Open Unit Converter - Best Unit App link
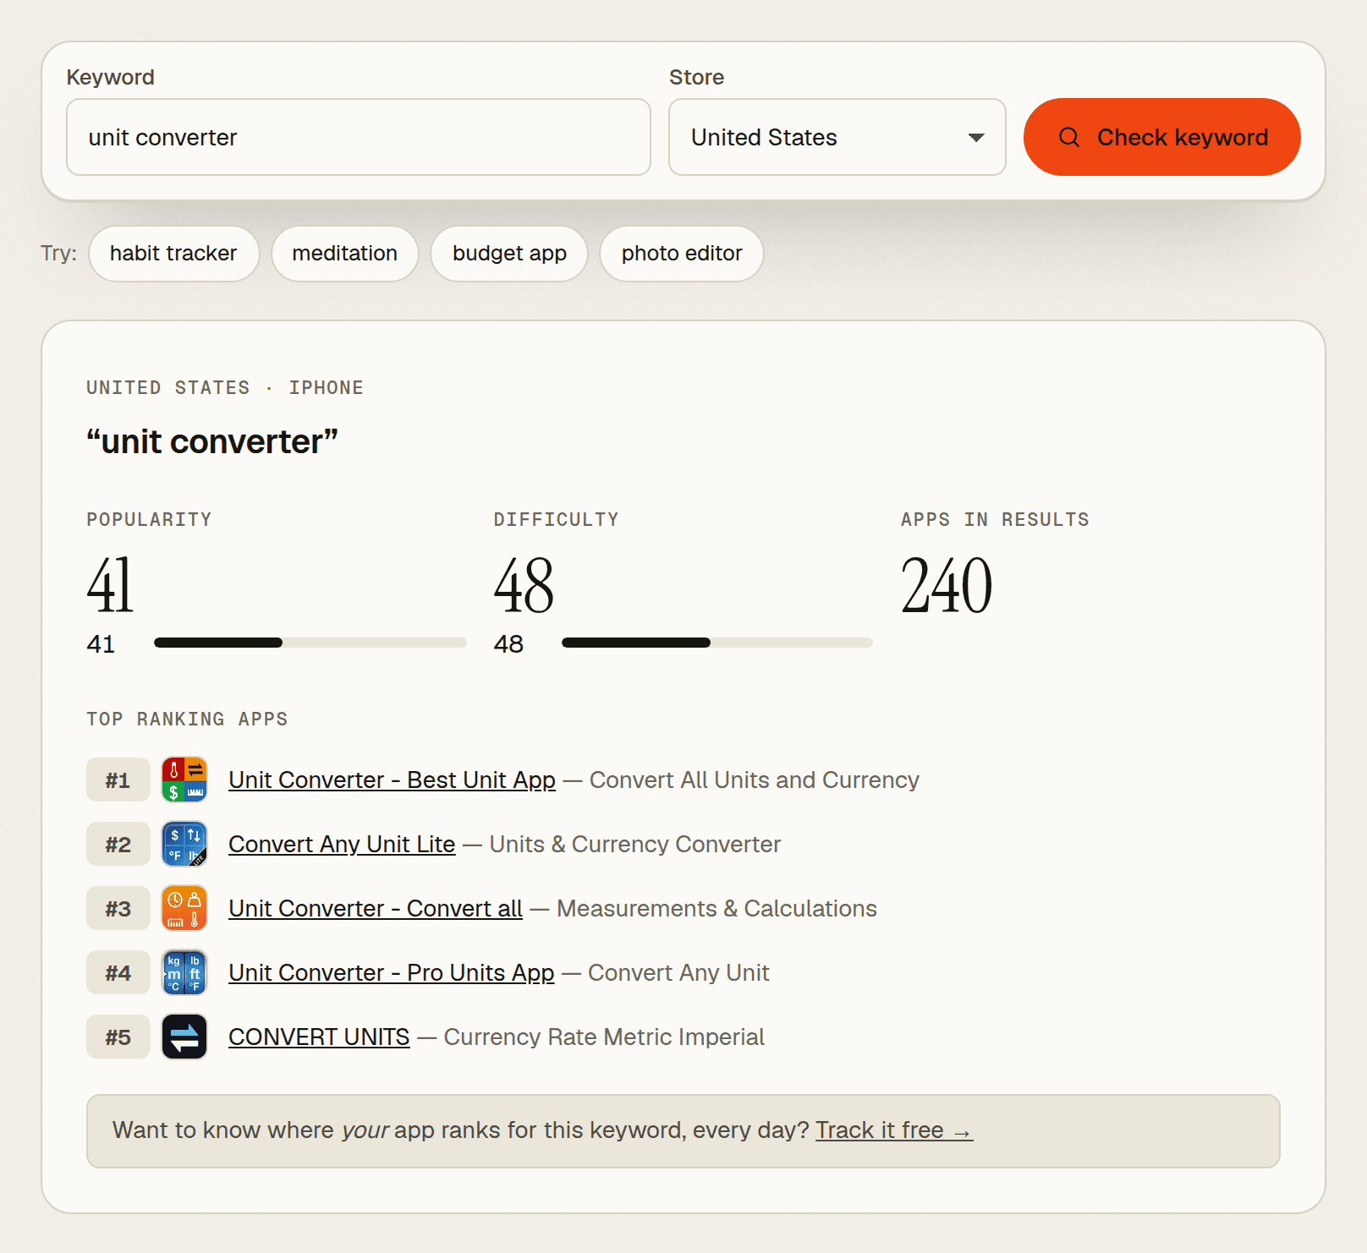This screenshot has height=1253, width=1367. pyautogui.click(x=393, y=780)
